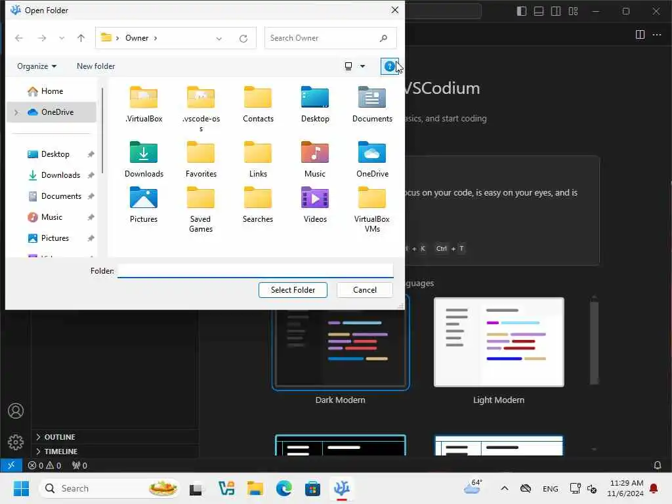Launch Microsoft Edge from taskbar
This screenshot has height=504, width=672.
tap(283, 488)
